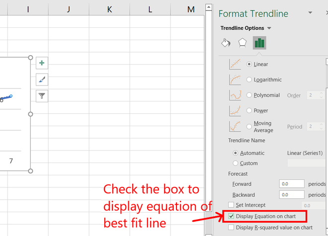Enable the Set Intercept checkbox
The width and height of the screenshot is (328, 236).
[x=231, y=205]
